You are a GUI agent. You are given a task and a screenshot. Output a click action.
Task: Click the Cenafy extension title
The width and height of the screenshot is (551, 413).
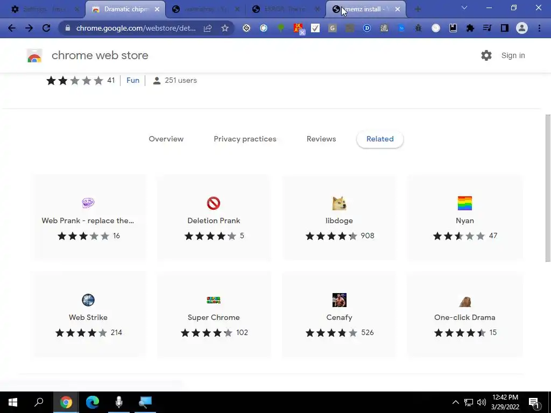tap(339, 317)
